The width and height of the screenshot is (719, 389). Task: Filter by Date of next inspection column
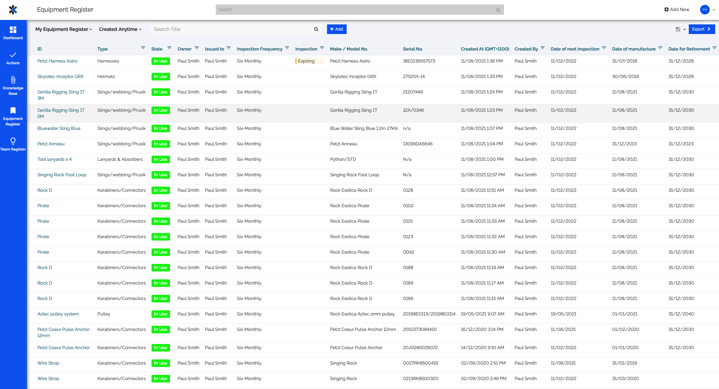tap(604, 48)
